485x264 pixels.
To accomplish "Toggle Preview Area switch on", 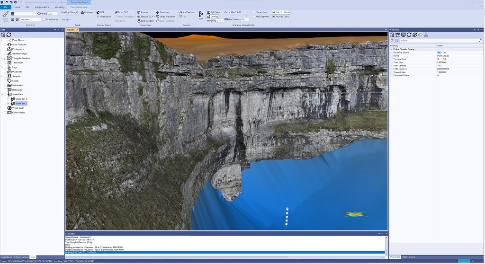I will click(x=439, y=59).
